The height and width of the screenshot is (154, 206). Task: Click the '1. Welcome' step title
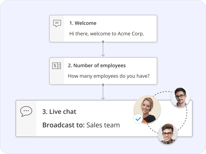pos(83,23)
